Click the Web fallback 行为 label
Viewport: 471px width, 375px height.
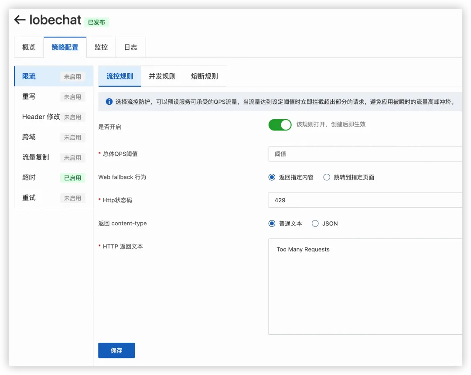click(122, 177)
